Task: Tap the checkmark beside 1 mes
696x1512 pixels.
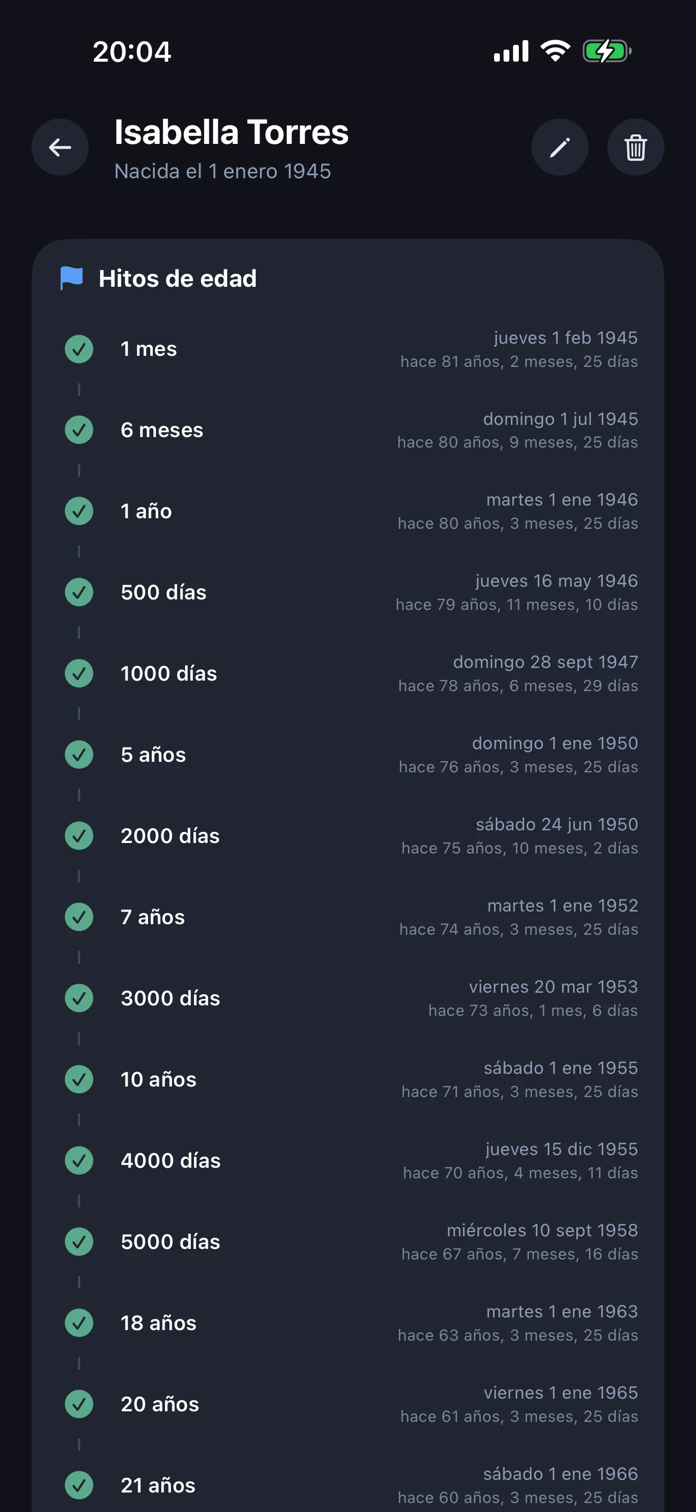Action: (x=79, y=349)
